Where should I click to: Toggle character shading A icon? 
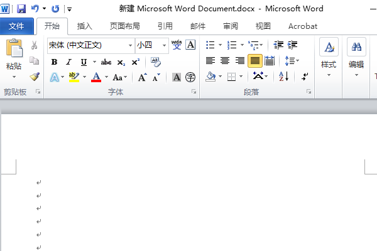point(177,77)
